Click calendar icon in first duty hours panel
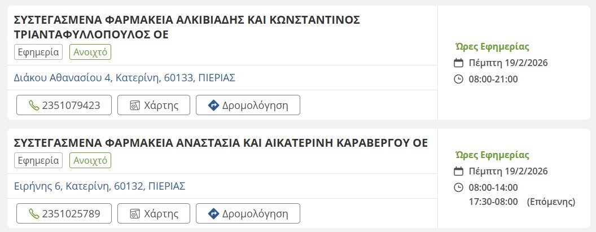596x232 pixels. coord(459,63)
